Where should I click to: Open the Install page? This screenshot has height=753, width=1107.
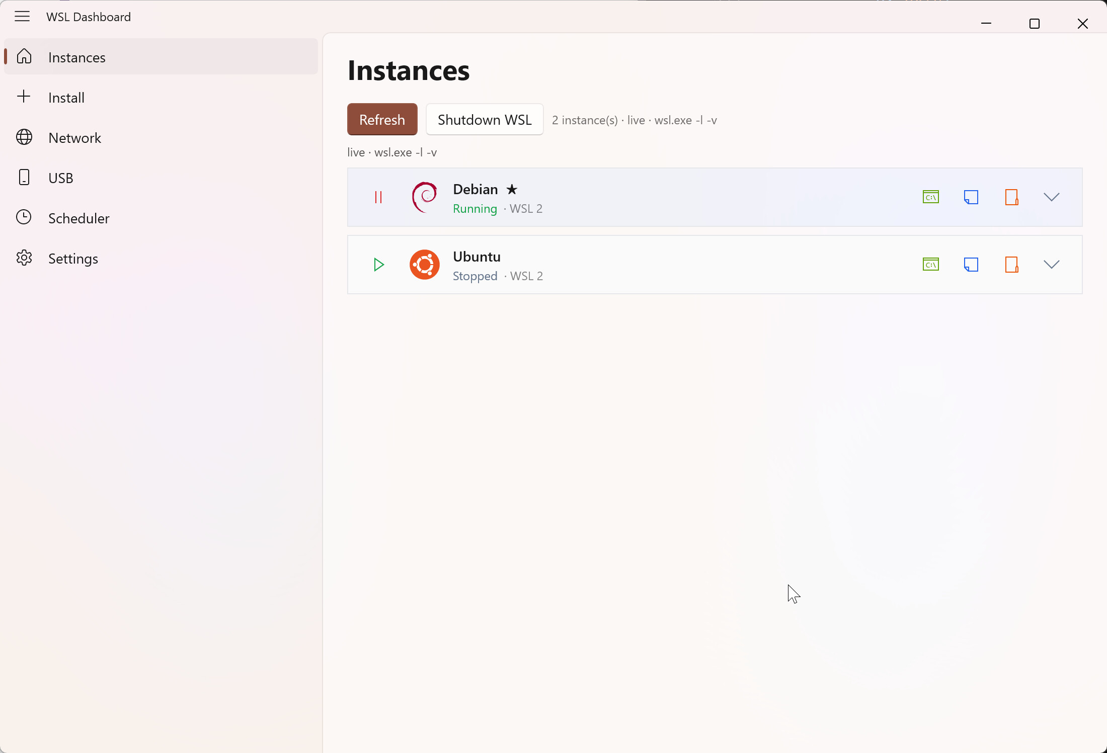161,97
